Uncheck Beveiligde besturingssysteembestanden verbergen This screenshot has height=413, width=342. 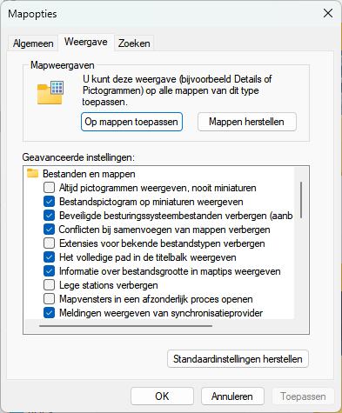click(x=49, y=216)
